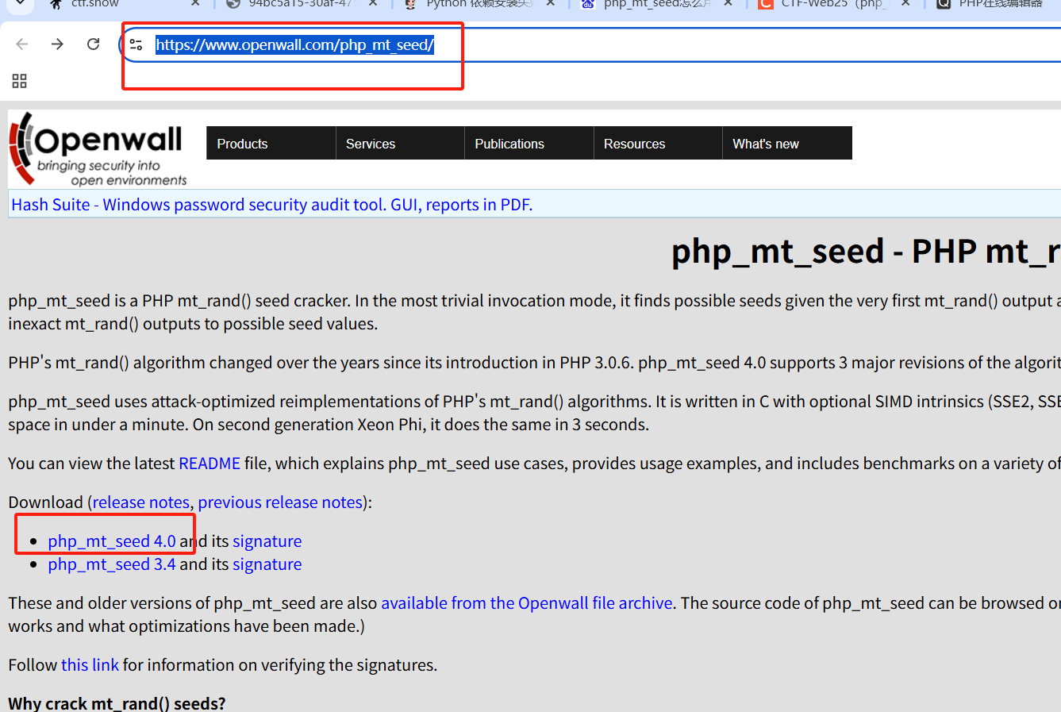Open site information icon in address bar
The width and height of the screenshot is (1061, 712).
[x=136, y=45]
